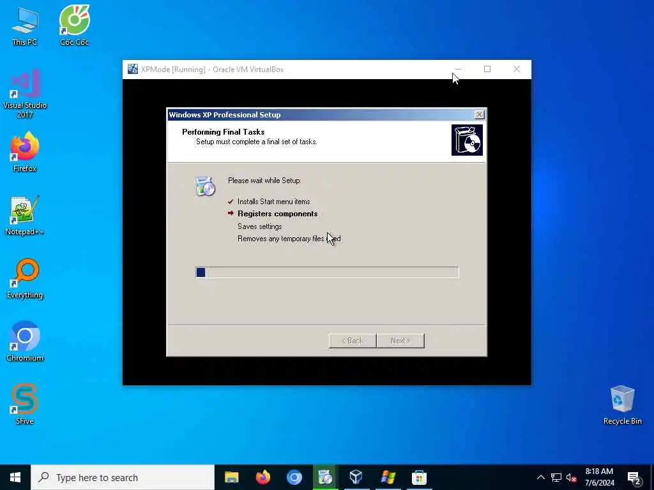654x490 pixels.
Task: Select the Recycle Bin icon
Action: (x=622, y=405)
